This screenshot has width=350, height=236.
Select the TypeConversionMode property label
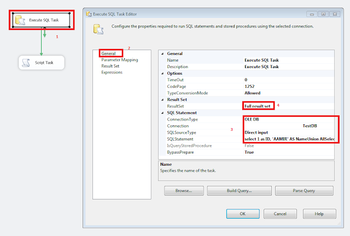point(188,93)
